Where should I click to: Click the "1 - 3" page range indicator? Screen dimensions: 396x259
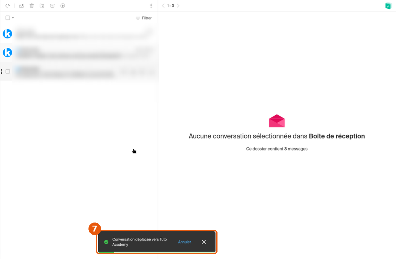170,6
